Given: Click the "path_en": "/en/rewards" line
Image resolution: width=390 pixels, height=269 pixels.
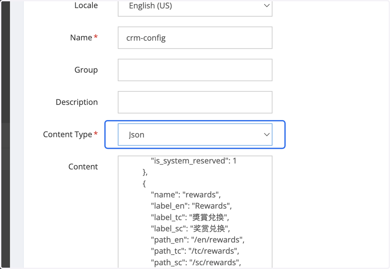Looking at the screenshot, I should [197, 240].
